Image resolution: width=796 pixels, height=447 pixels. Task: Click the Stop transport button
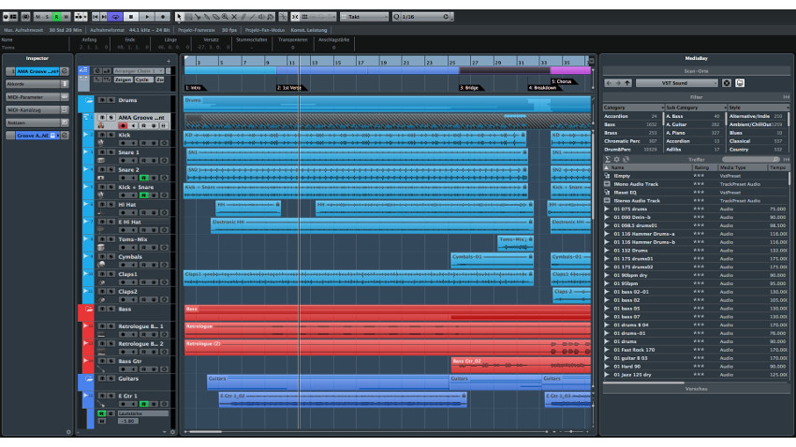132,17
